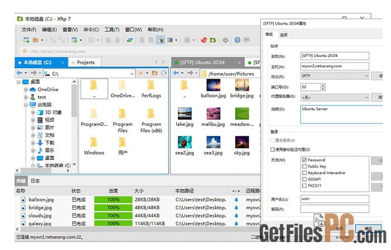Open options via the gear icon
This screenshot has width=391, height=250.
click(226, 40)
